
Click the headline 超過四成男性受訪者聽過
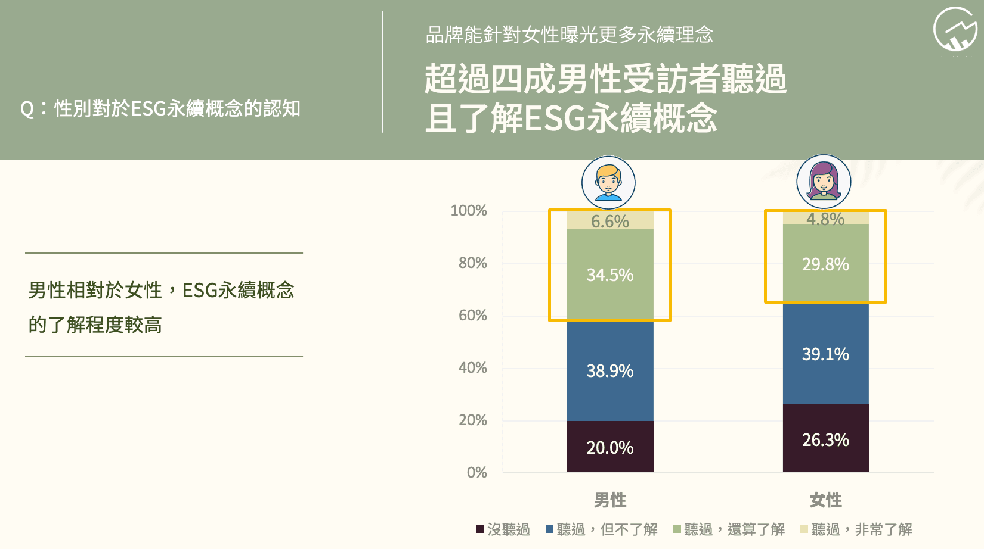[605, 79]
